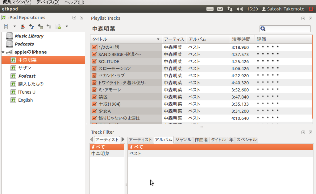The image size is (316, 194).
Task: Click the left arrow of first filter tabs
Action: (x=91, y=139)
